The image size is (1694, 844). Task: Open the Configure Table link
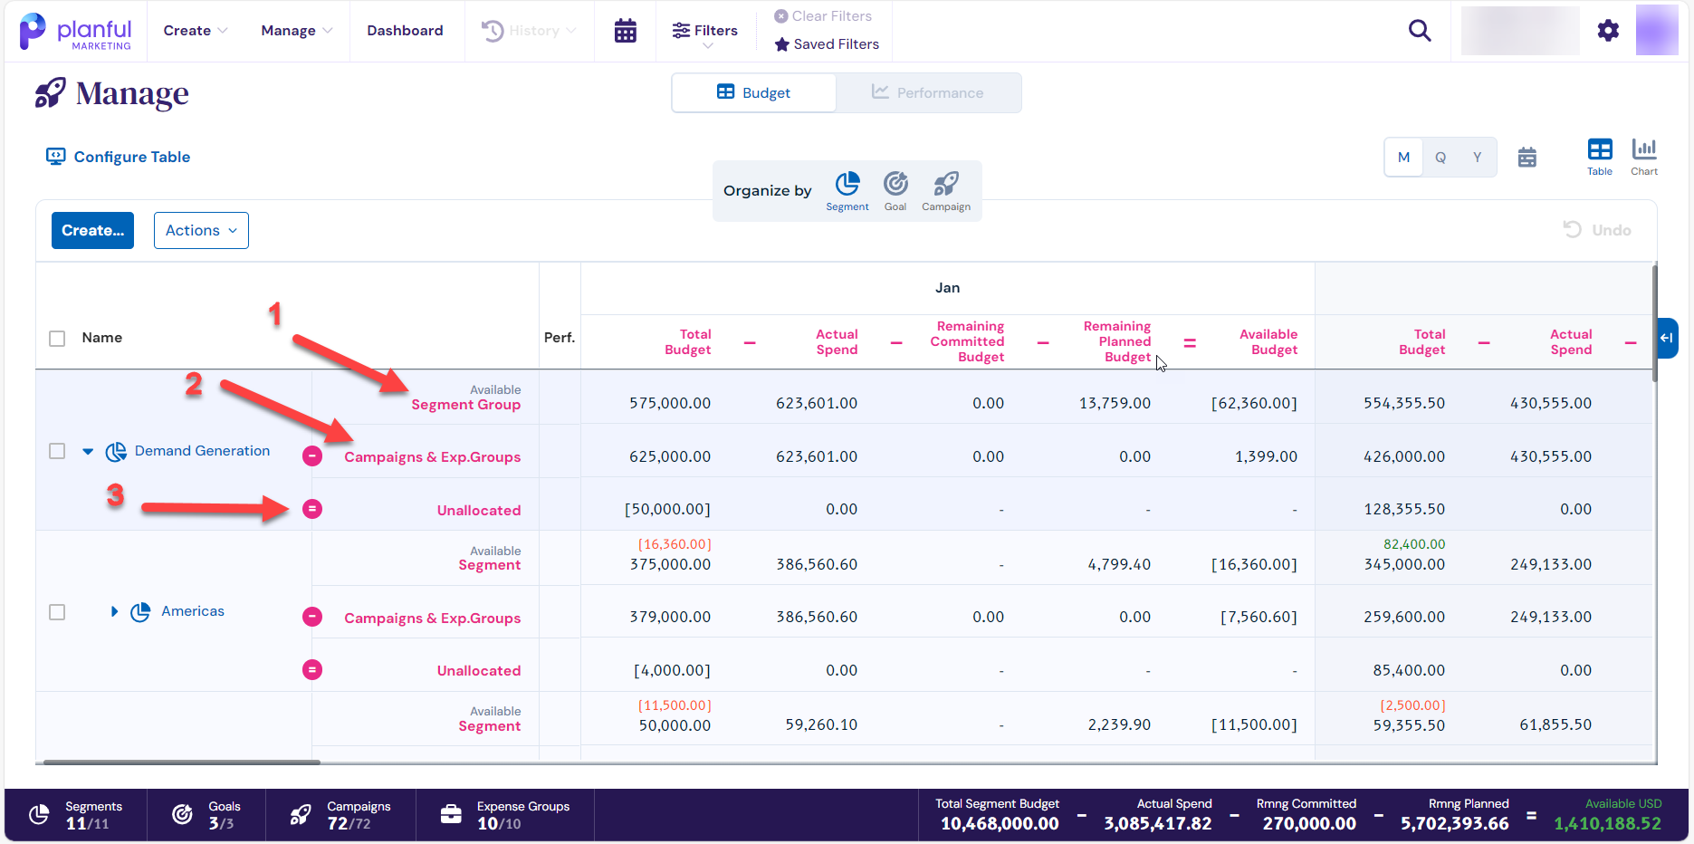tap(132, 158)
